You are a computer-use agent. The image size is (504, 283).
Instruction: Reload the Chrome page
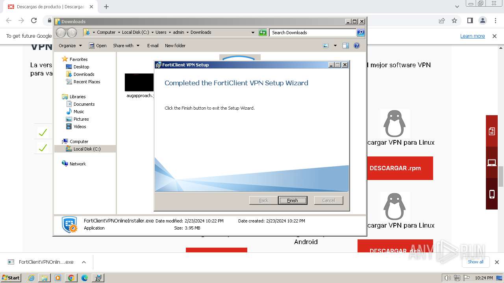click(34, 20)
